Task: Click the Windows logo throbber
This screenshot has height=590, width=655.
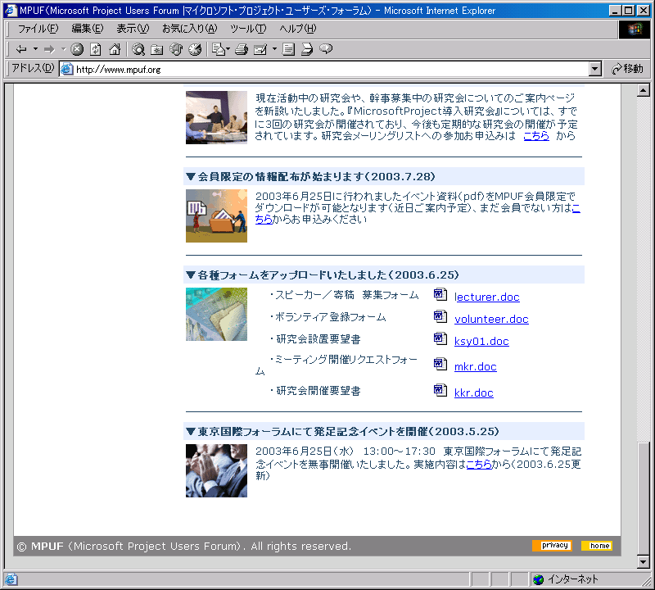Action: click(634, 29)
